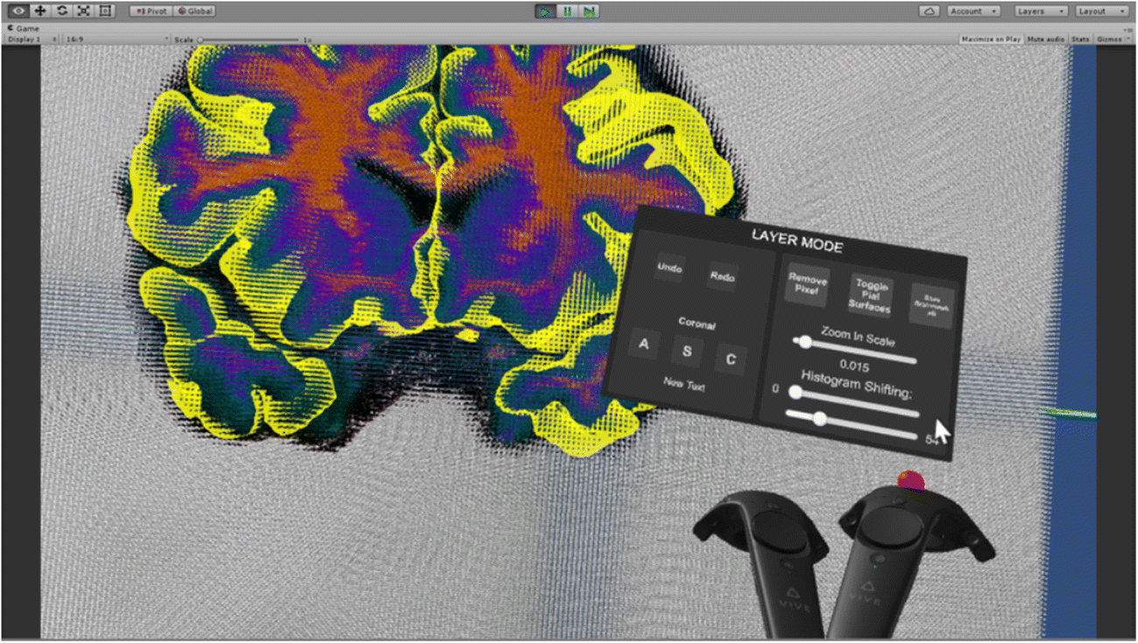The image size is (1138, 643).
Task: Pause the running game
Action: tap(568, 11)
